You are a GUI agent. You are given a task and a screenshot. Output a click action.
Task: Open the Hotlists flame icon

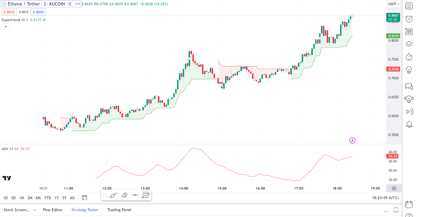[409, 57]
